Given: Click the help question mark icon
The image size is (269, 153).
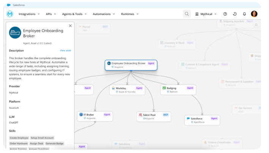Looking at the screenshot, I should pyautogui.click(x=225, y=14).
